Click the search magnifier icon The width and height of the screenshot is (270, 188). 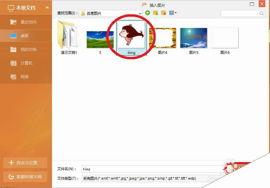point(261,13)
